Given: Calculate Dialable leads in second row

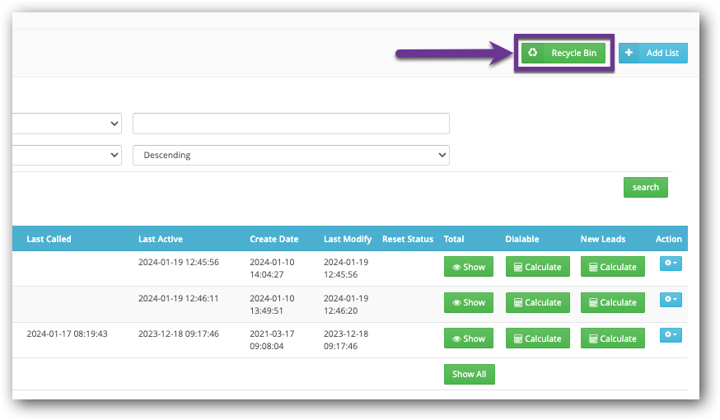Looking at the screenshot, I should point(537,302).
